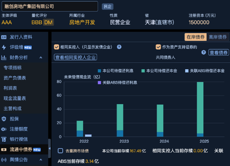This screenshot has width=230, height=166.
Task: Click the help icon next to 相同实控人
Action: click(119, 47)
